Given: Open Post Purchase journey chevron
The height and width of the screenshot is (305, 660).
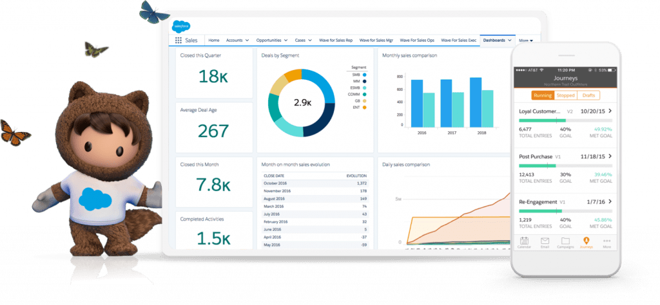Looking at the screenshot, I should [x=610, y=156].
